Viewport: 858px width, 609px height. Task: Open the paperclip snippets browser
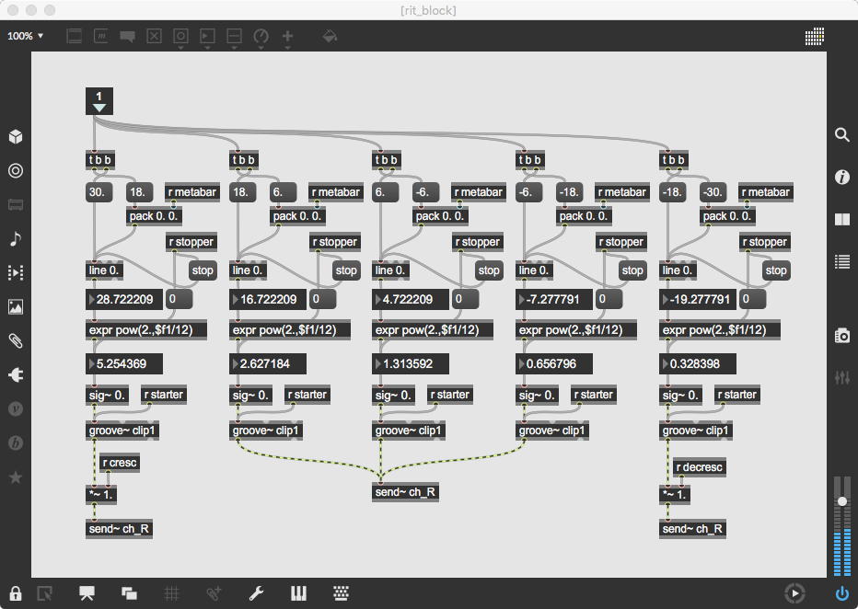[x=16, y=341]
